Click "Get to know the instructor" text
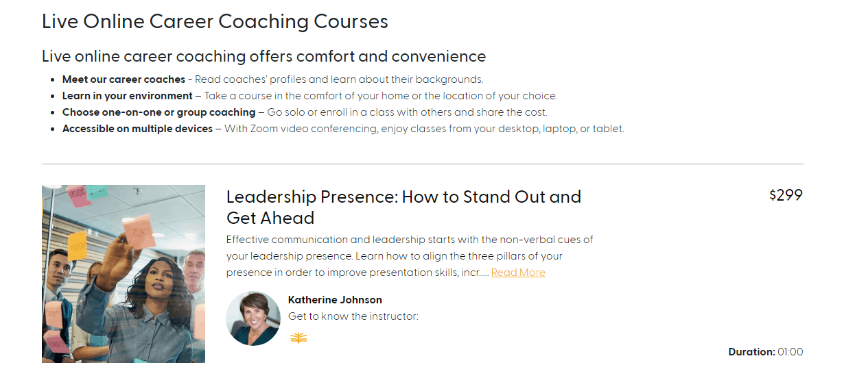Viewport: 844px width, 378px height. tap(353, 316)
